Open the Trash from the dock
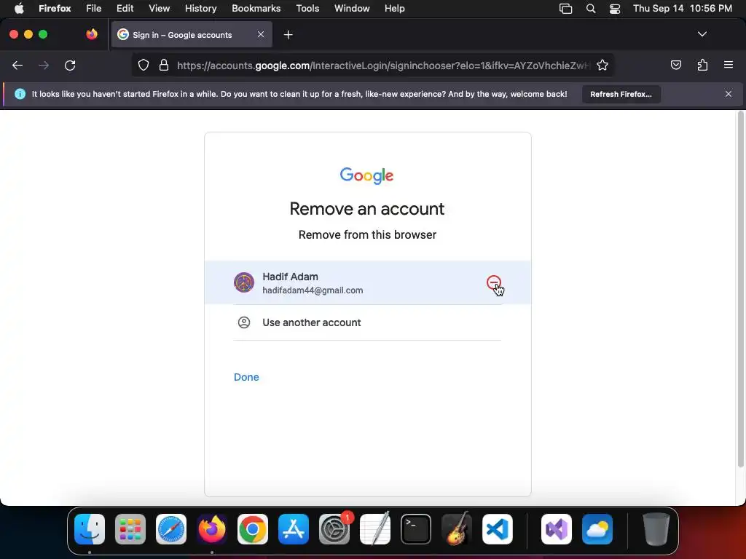The width and height of the screenshot is (746, 559). 656,529
